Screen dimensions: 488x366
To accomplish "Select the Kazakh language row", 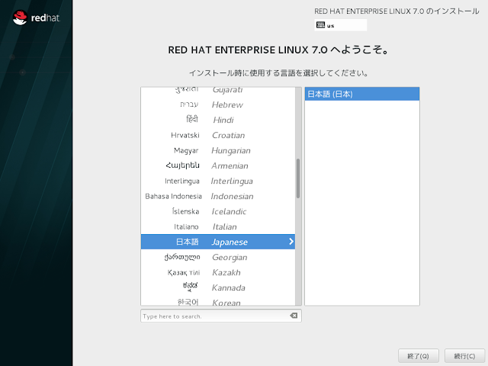I will tap(218, 272).
